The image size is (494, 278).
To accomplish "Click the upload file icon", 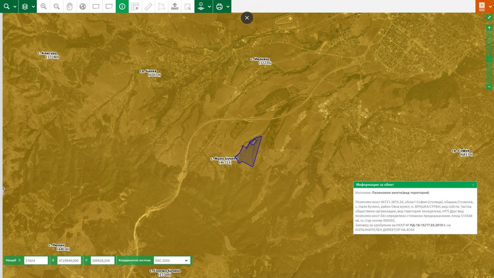I will click(x=175, y=7).
